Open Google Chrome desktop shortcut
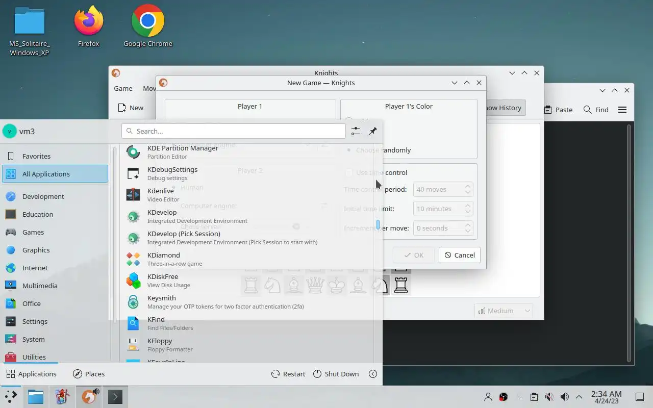The height and width of the screenshot is (408, 653). point(148,27)
